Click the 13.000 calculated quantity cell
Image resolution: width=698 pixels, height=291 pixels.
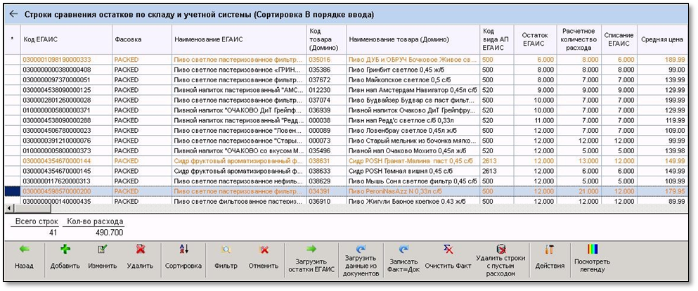coord(579,161)
